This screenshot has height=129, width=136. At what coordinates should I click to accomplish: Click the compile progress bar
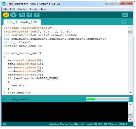[108, 99]
